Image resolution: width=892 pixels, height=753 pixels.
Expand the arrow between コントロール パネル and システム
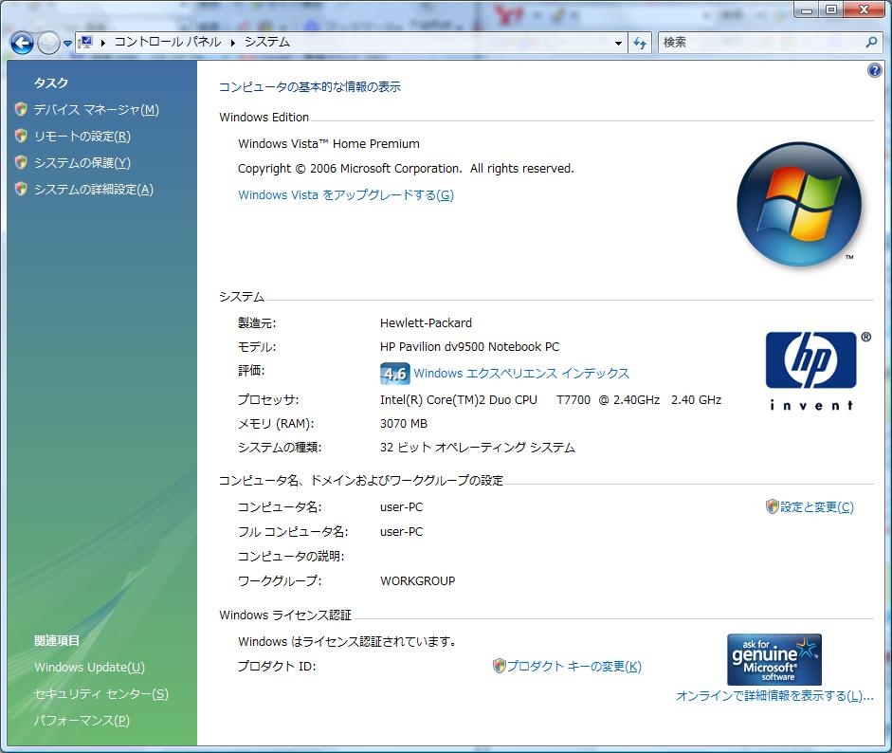point(232,43)
